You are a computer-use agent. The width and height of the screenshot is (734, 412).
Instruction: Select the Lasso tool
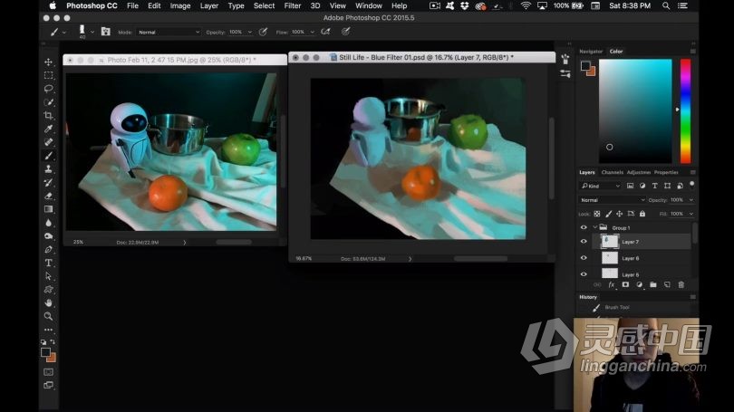48,89
